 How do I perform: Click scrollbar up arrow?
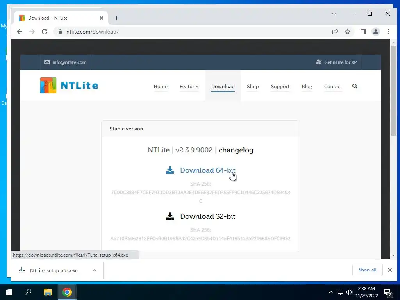(x=393, y=43)
